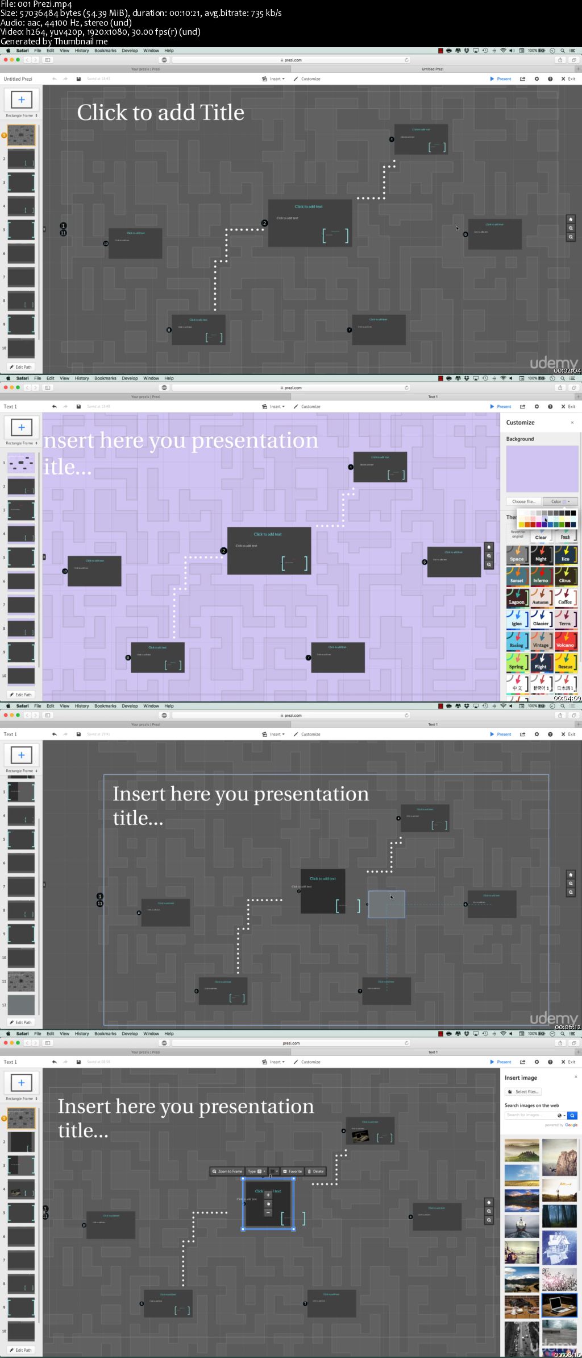
Task: Pick the magenta swatch in the color picker
Action: [x=539, y=525]
